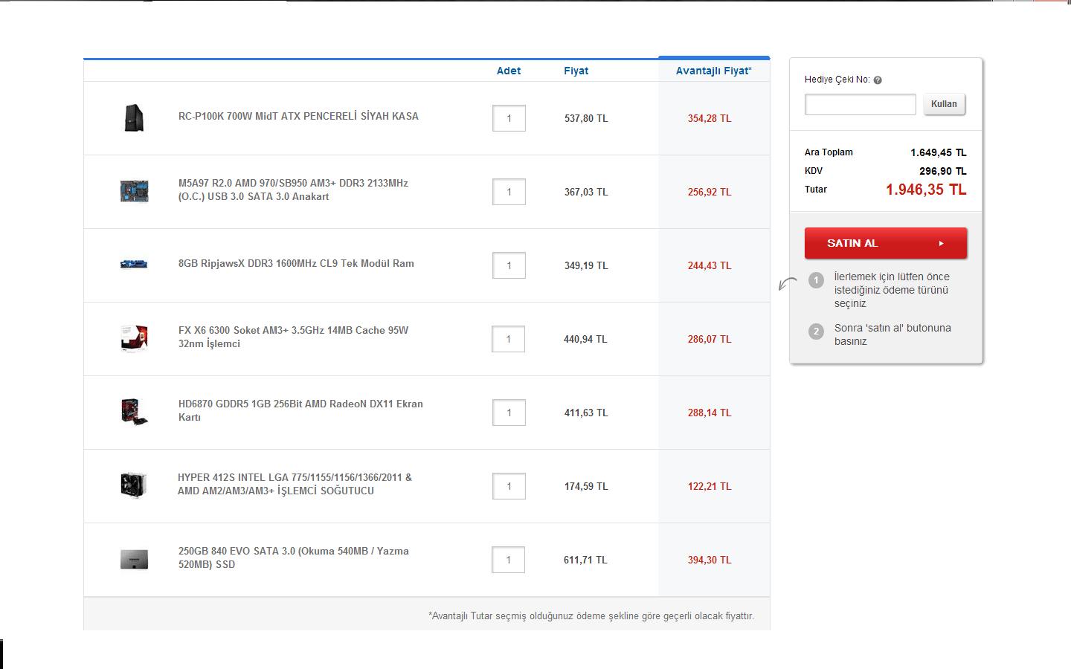Click the Adet column header

(509, 71)
